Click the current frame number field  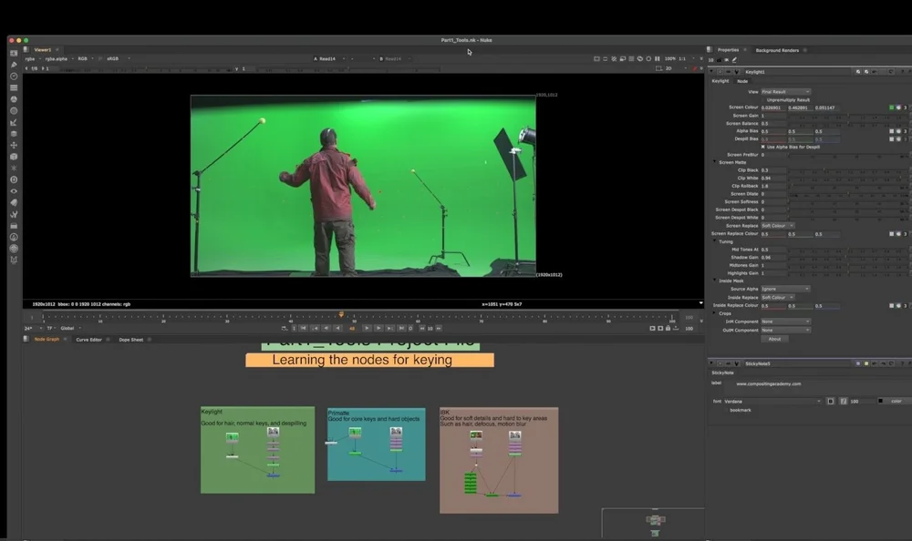click(x=352, y=328)
